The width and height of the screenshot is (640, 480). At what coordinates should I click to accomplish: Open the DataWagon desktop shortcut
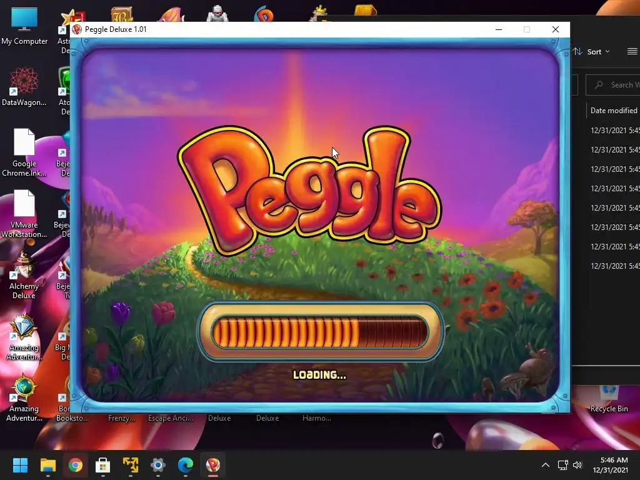(24, 86)
